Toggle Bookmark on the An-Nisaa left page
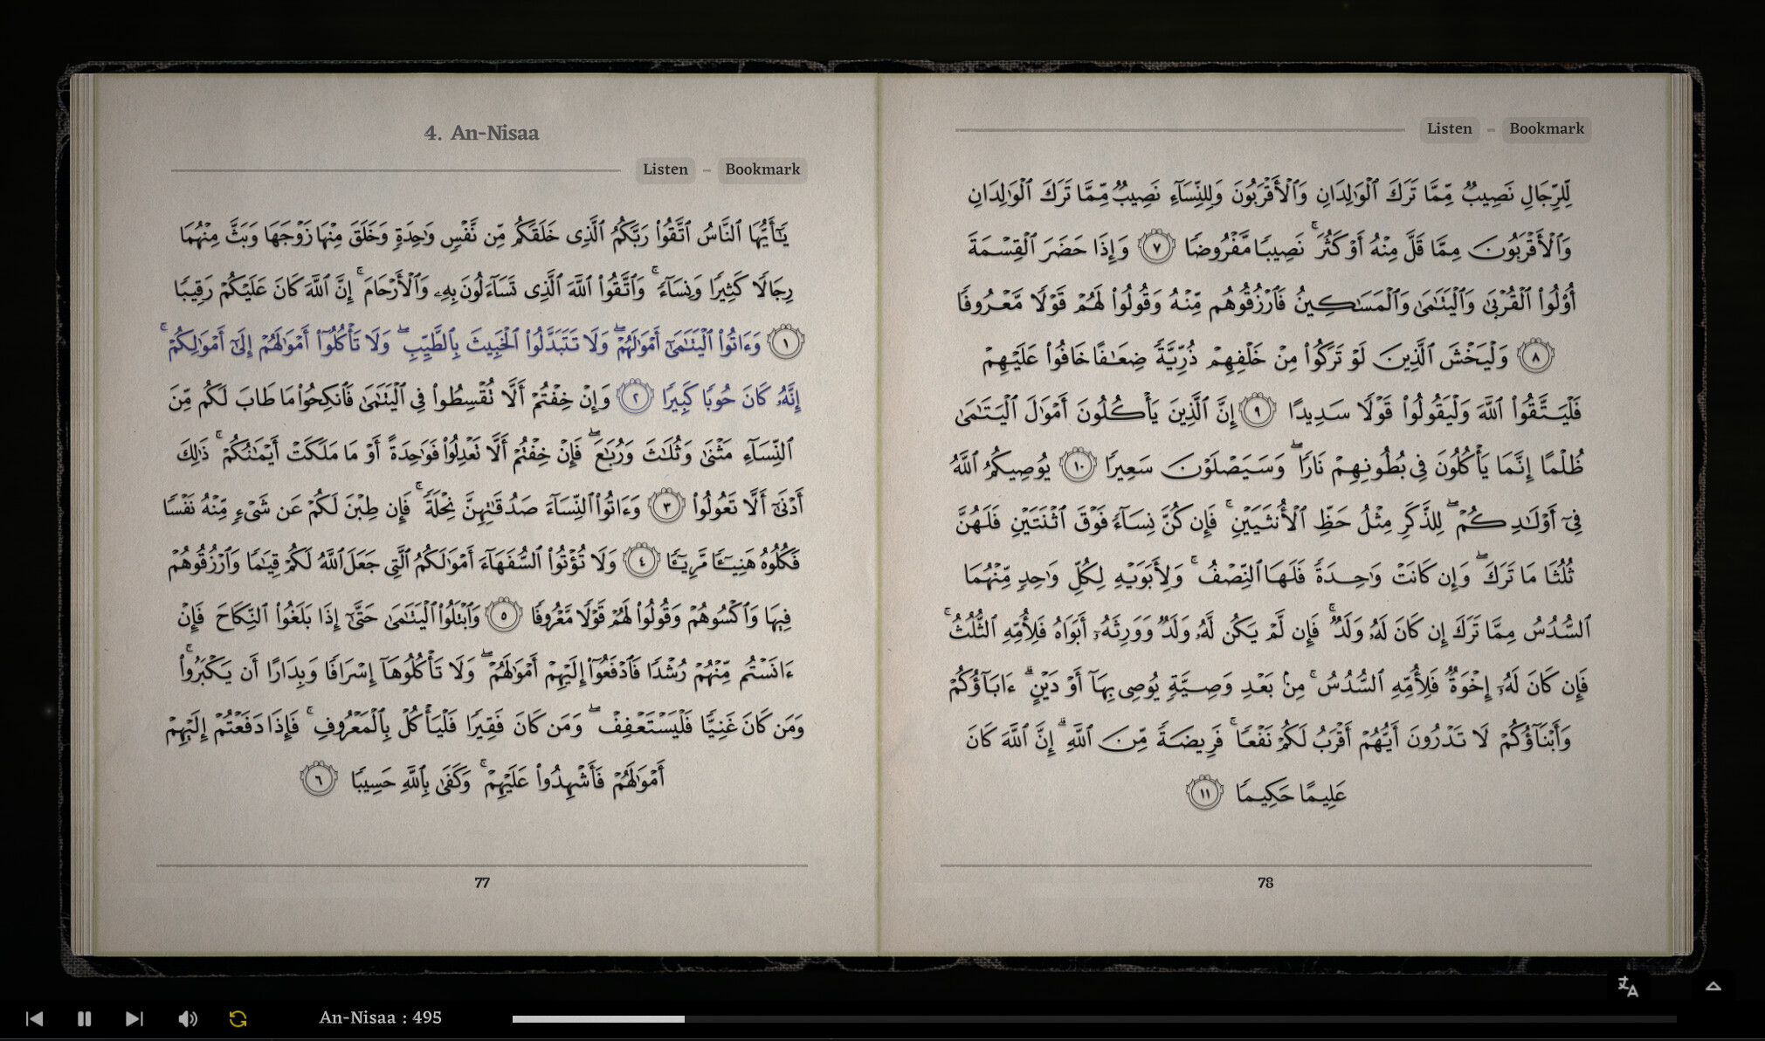1765x1041 pixels. coord(762,169)
